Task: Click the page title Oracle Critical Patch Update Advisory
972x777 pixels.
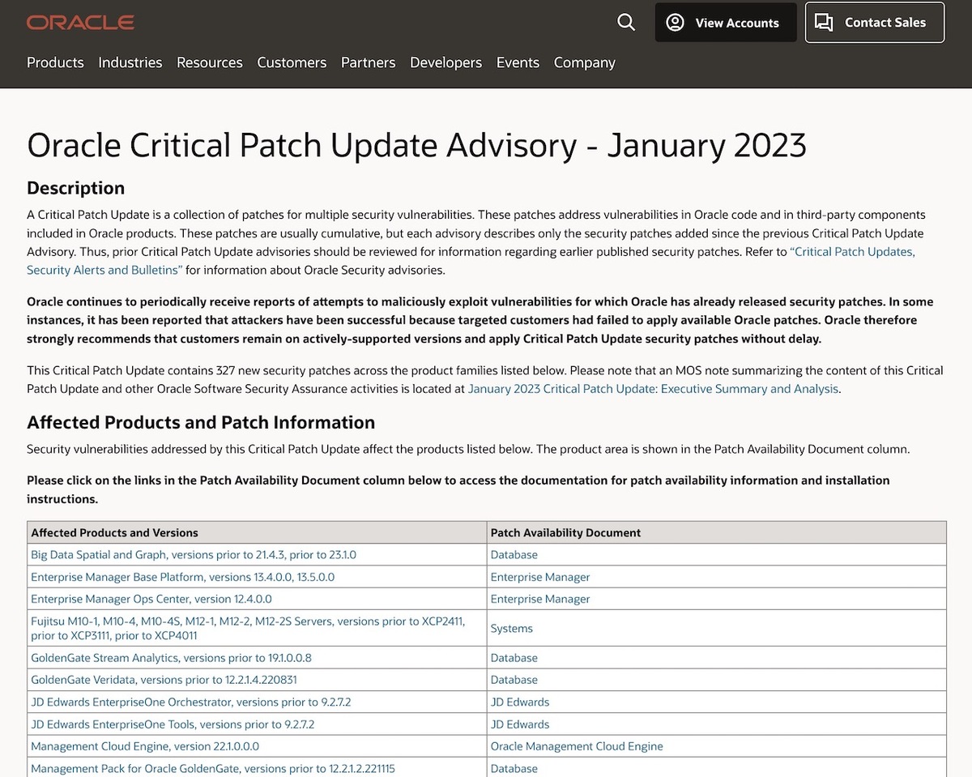Action: [416, 146]
